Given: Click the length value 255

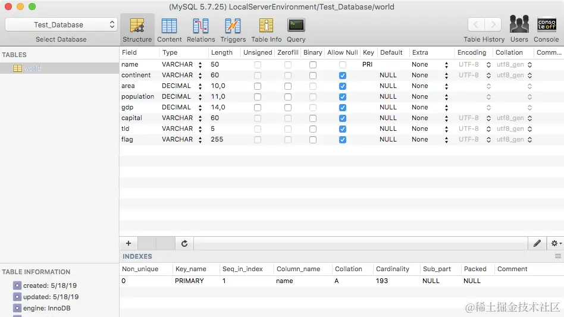Looking at the screenshot, I should click(x=217, y=139).
